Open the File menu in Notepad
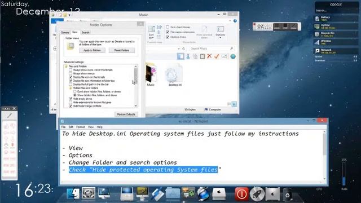361x203 pixels. point(63,127)
